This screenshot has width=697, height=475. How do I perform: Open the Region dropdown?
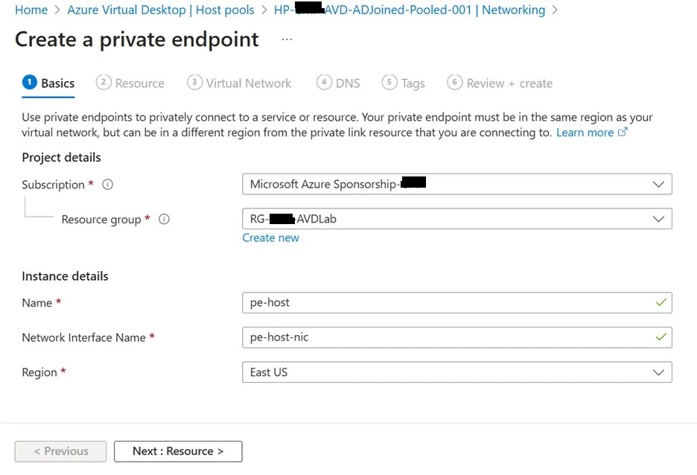tap(456, 372)
